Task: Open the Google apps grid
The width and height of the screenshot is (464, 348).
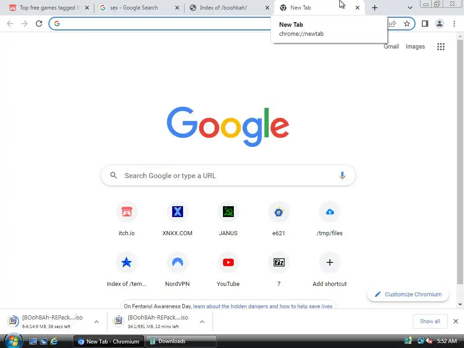Action: 440,47
